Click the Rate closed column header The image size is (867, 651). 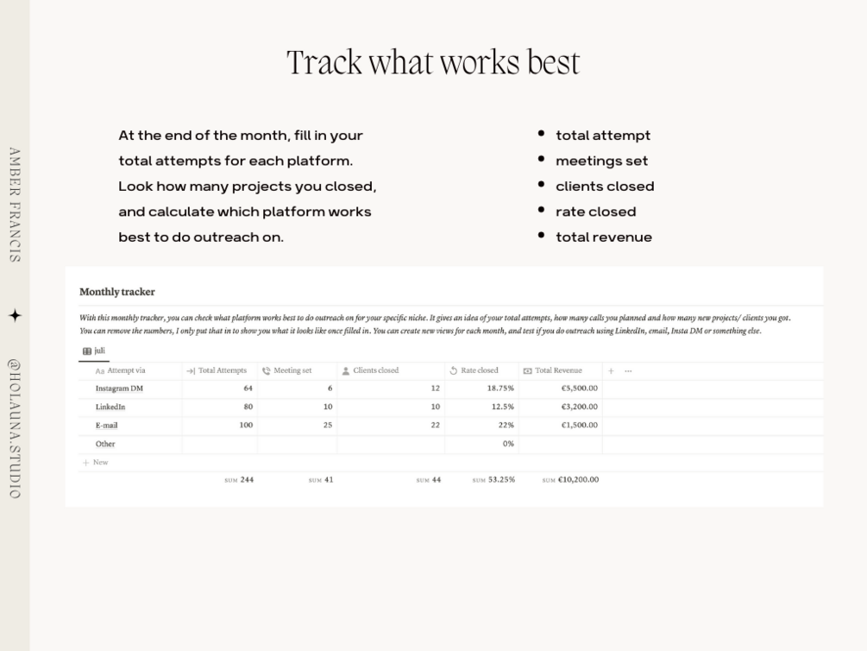click(479, 370)
